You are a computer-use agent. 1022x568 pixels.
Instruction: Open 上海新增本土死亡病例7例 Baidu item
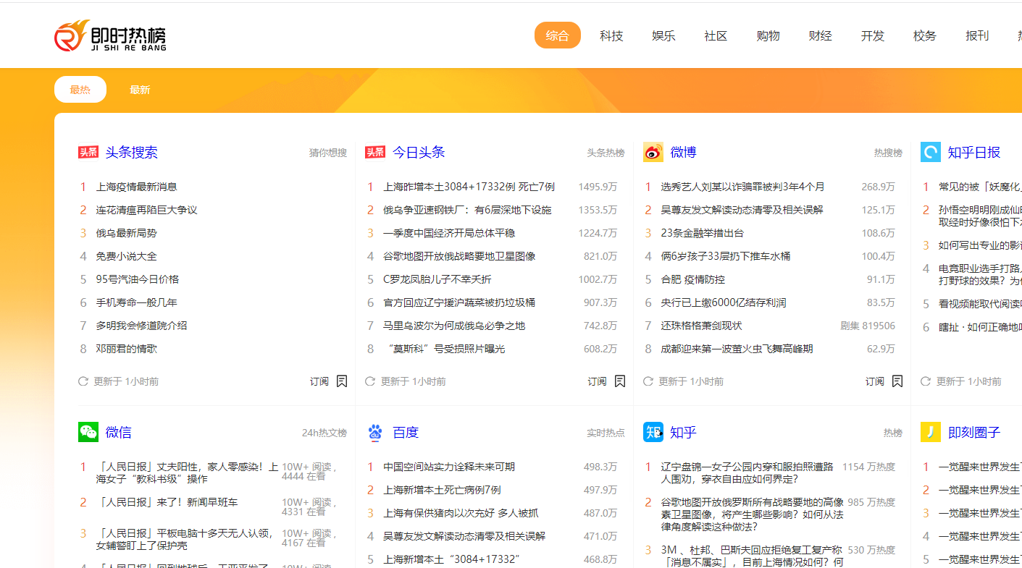point(442,490)
